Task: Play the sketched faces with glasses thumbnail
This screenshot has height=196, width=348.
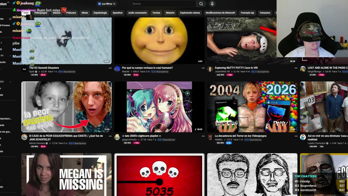Action: tap(252, 174)
